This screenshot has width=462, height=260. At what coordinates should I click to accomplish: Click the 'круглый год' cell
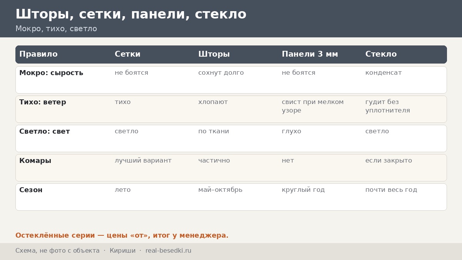coord(303,190)
